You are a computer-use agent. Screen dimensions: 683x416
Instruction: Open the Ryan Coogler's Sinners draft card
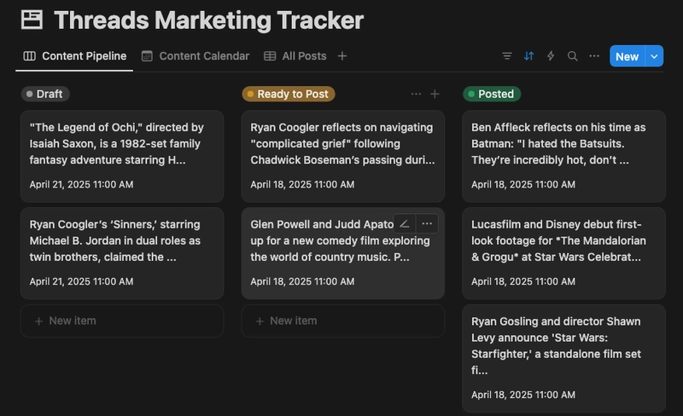point(122,253)
